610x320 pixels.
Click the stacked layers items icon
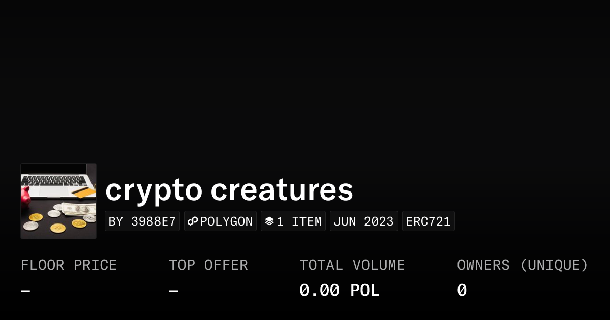[x=269, y=221]
